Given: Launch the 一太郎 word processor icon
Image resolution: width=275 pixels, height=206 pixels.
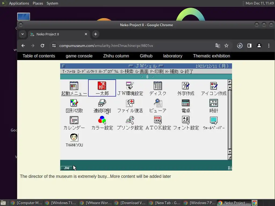Looking at the screenshot, I should 102,88.
